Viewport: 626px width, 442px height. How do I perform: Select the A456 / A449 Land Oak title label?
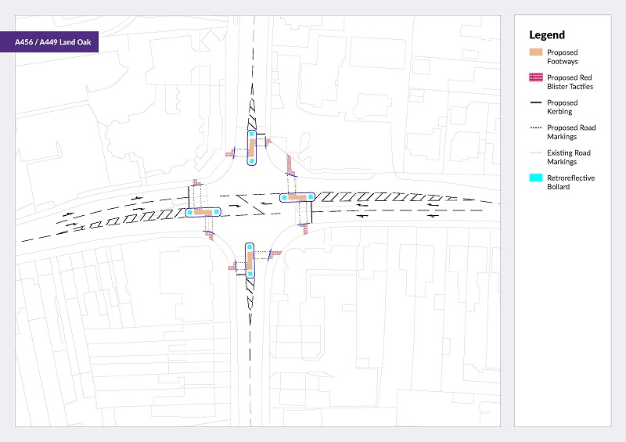coord(49,42)
